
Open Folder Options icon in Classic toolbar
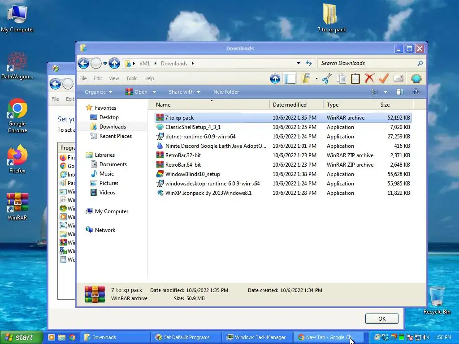point(306,78)
